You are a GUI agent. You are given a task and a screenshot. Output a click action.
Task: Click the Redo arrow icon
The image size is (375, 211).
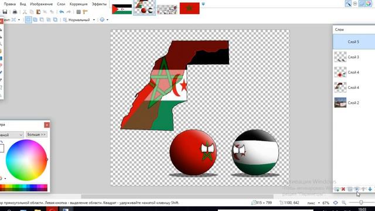69,12
